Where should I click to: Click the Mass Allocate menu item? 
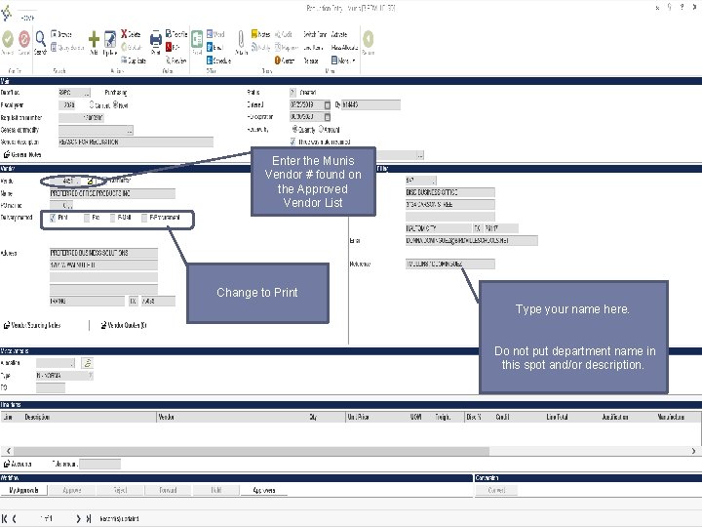point(344,47)
